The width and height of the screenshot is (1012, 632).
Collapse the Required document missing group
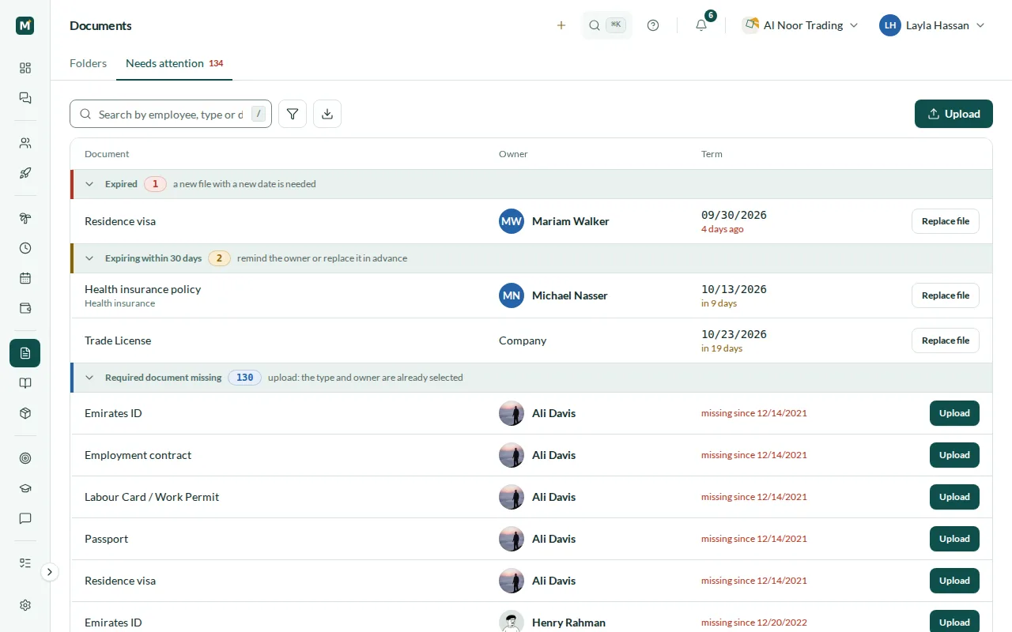click(x=89, y=378)
